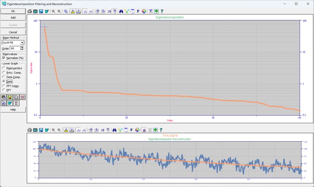Click the orange eigenvalue curve in upper graph
Viewport: 314px width, 187px height.
[170, 96]
